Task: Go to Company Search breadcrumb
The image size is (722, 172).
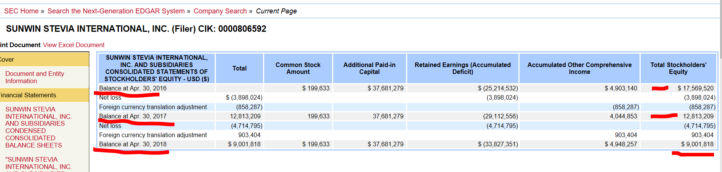Action: (x=220, y=11)
